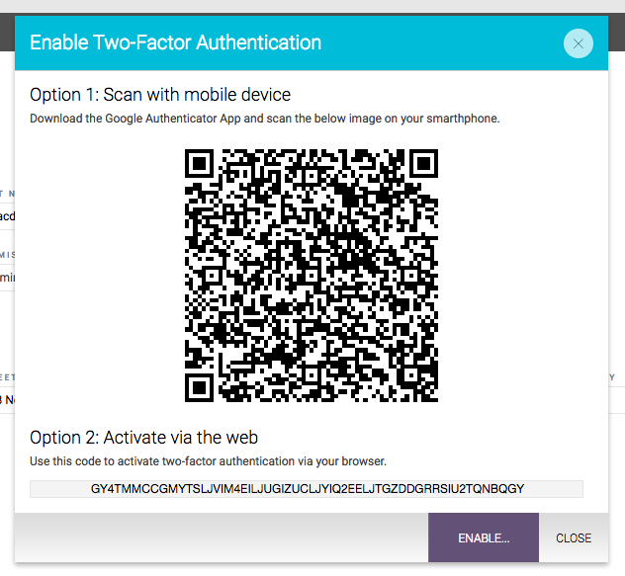Click the 'Option 1: Scan with mobile device' heading
This screenshot has height=576, width=625.
pos(160,95)
